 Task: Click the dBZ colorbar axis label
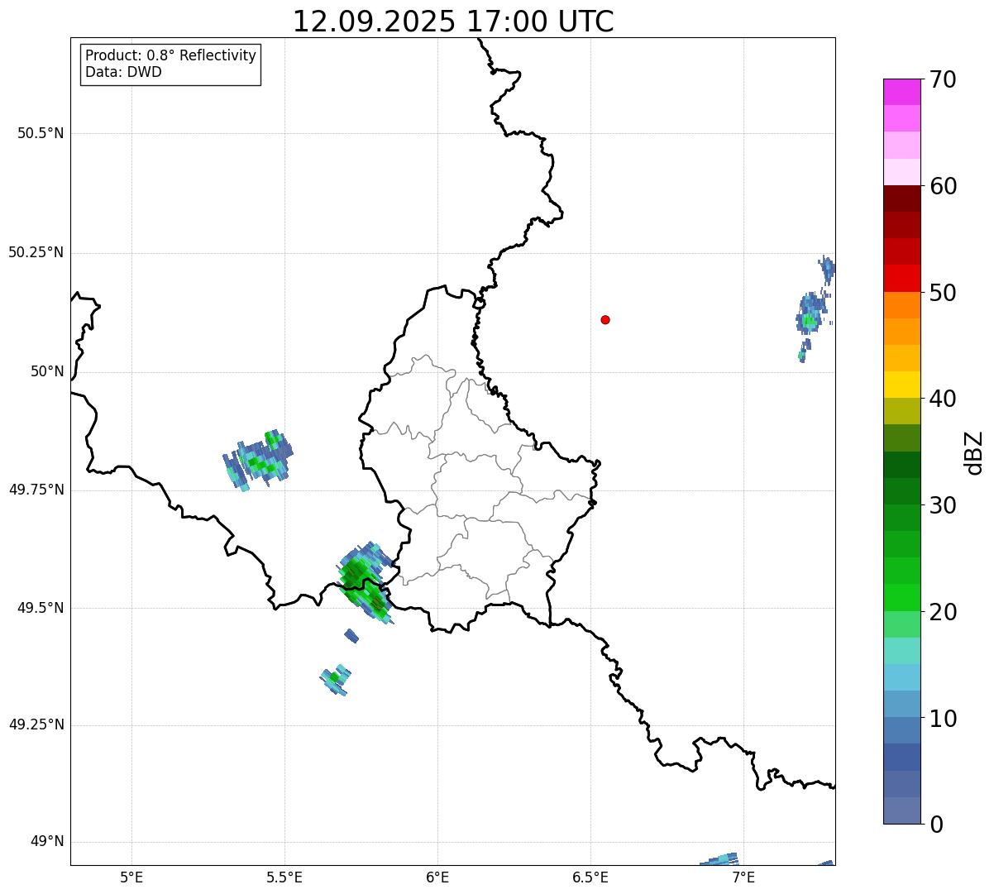tap(973, 452)
